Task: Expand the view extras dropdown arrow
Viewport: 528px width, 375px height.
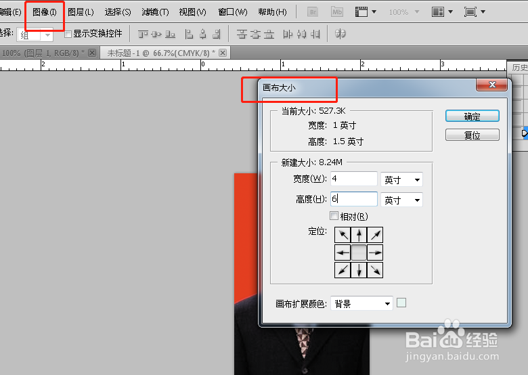Action: 374,12
